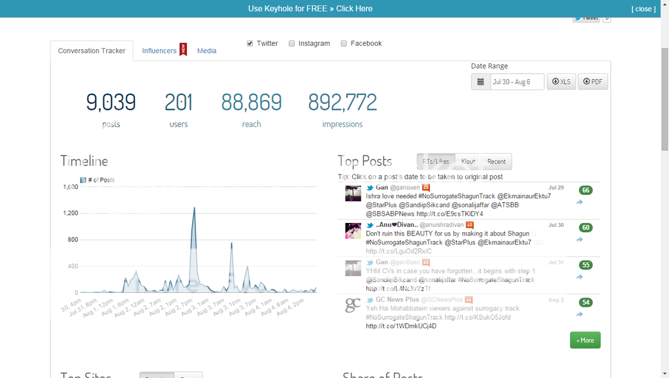This screenshot has height=378, width=669.
Task: Expand more top posts with +More
Action: (x=585, y=340)
